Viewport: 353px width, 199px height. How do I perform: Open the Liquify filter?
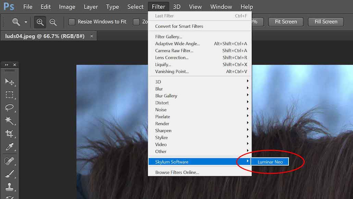(x=200, y=65)
